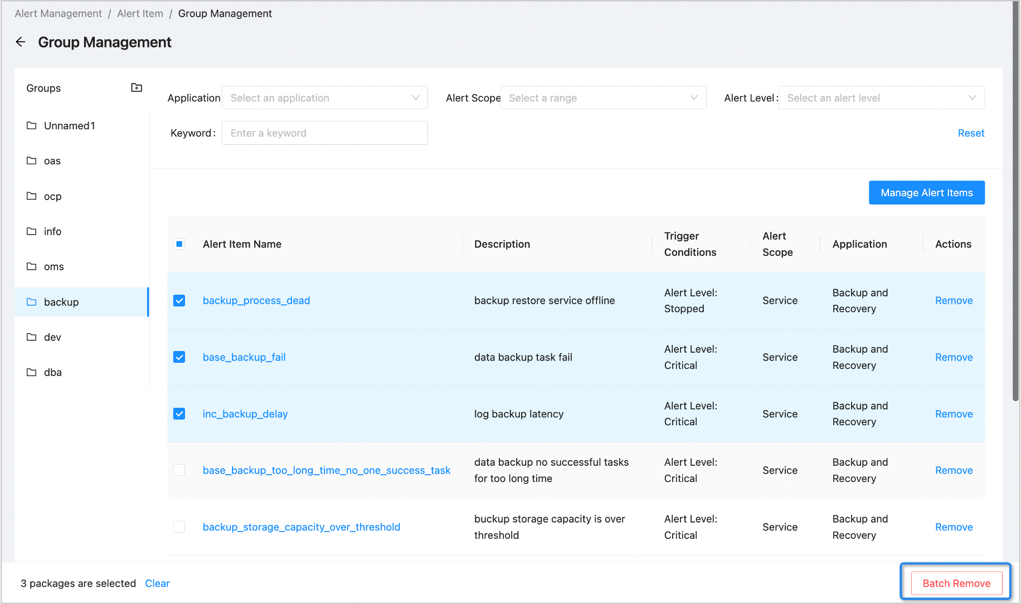Check the backup_storage_capacity_over_threshold checkbox
Image resolution: width=1021 pixels, height=604 pixels.
(x=179, y=527)
